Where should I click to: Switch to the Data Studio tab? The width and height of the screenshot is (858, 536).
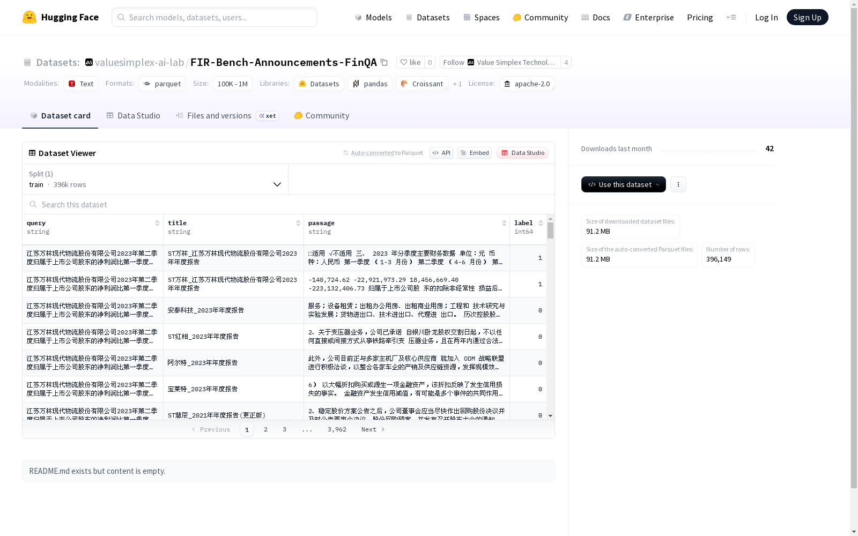tap(133, 116)
